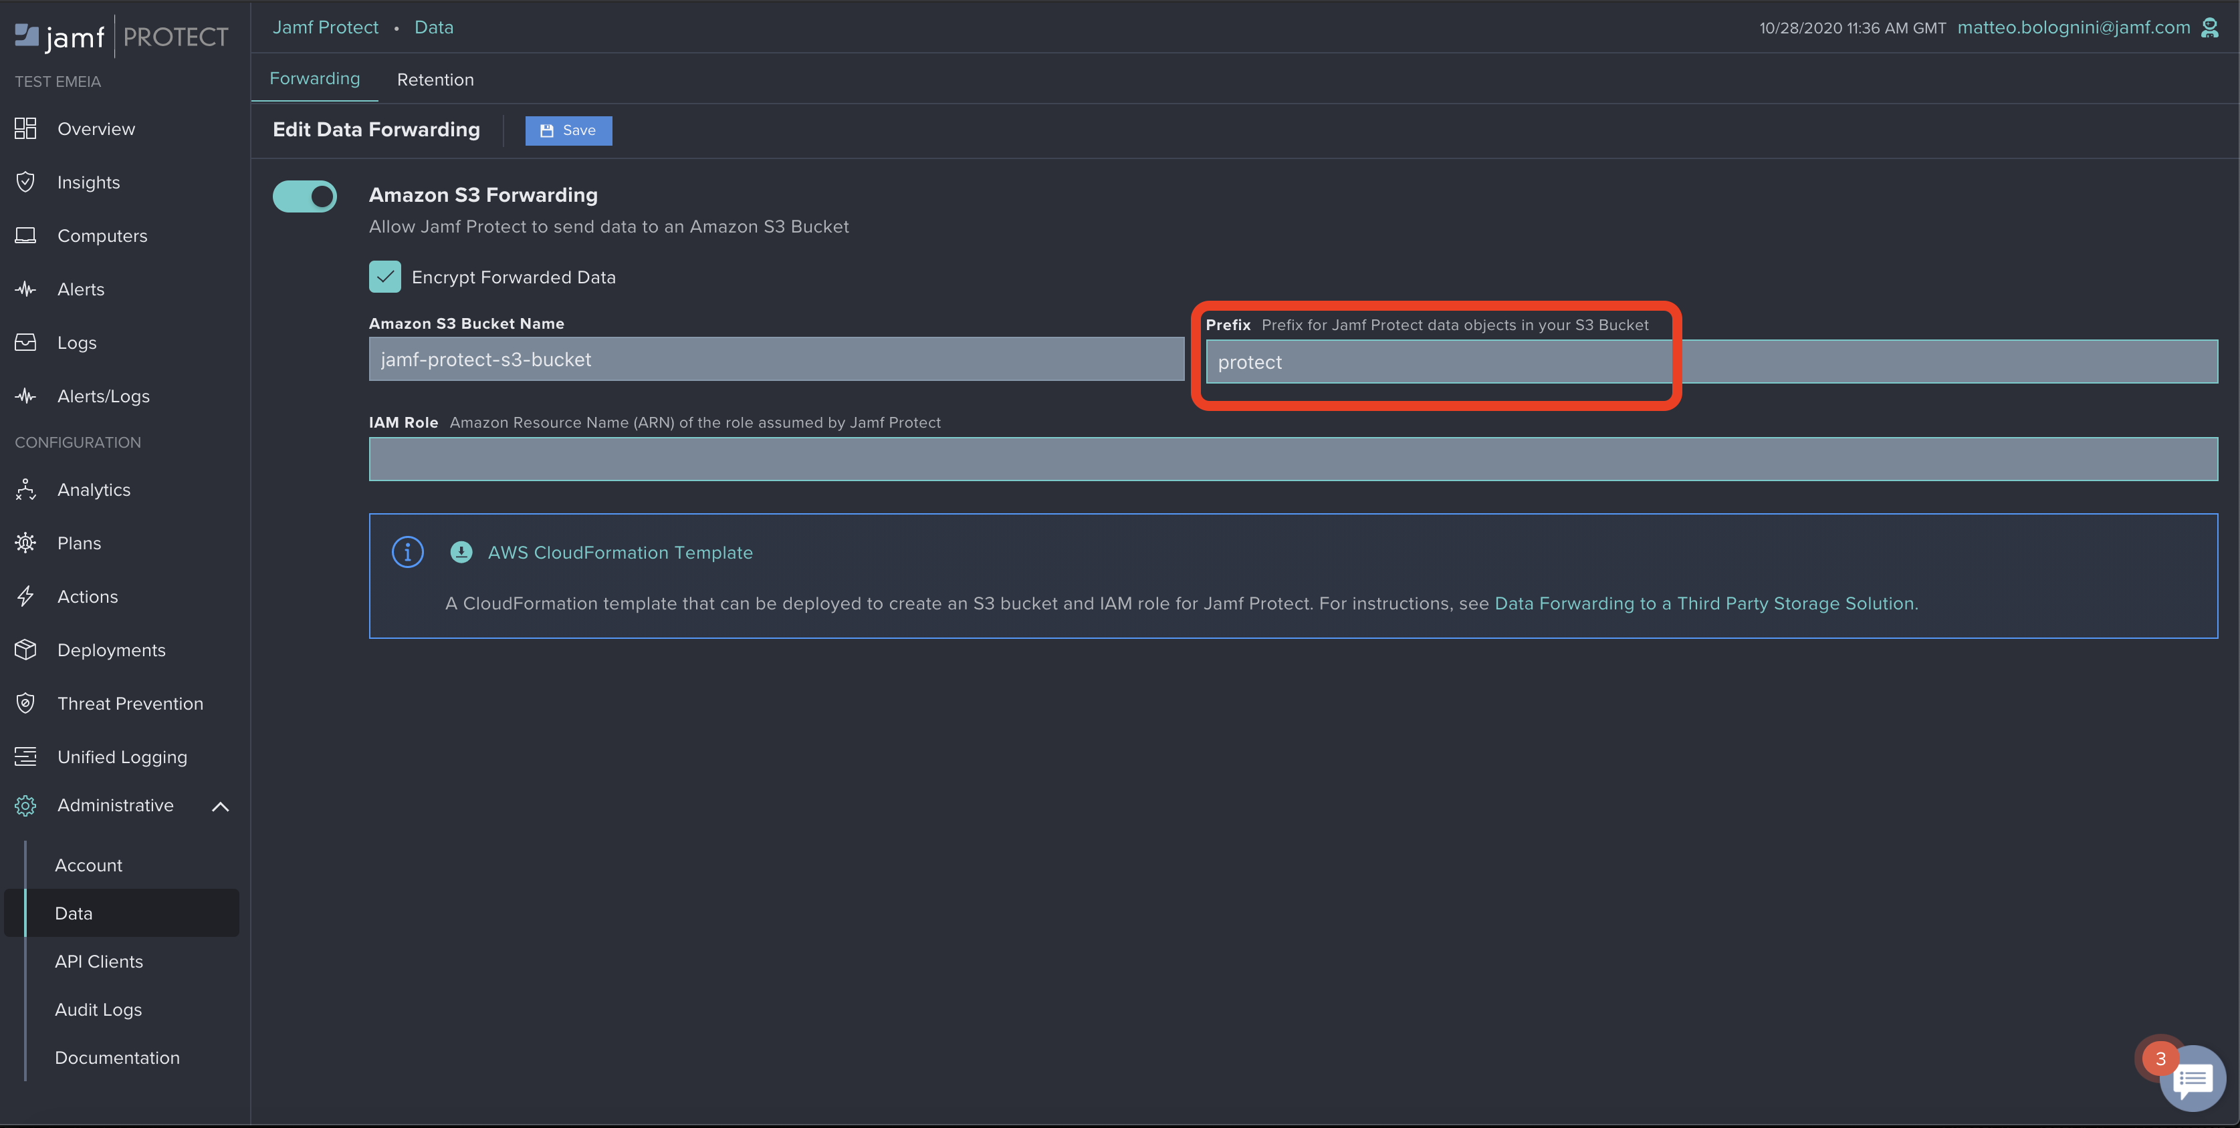Open Documentation in sidebar
This screenshot has height=1128, width=2240.
click(x=118, y=1058)
